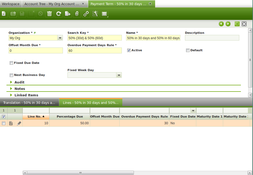Image resolution: width=253 pixels, height=175 pixels.
Task: Switch to the Translation tab
Action: (29, 103)
